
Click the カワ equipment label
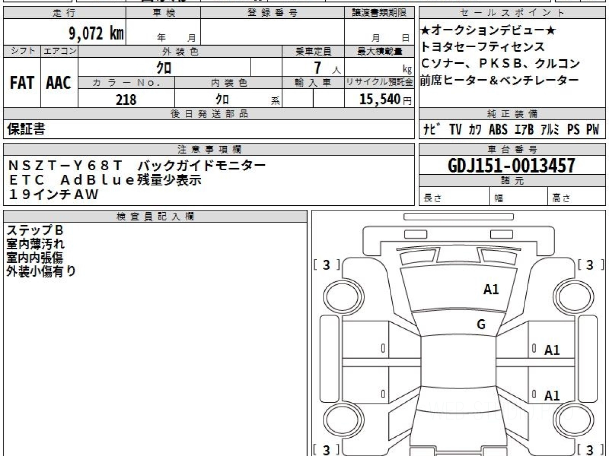[x=475, y=130]
